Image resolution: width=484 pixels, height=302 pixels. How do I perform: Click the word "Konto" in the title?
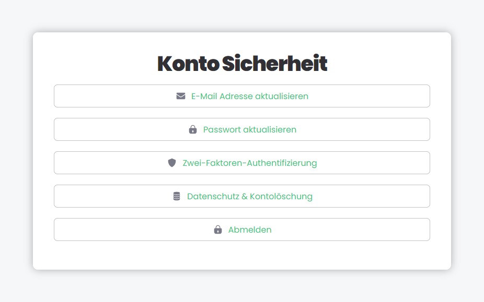click(188, 64)
